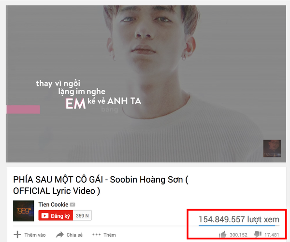Click the verified badge next to Tien Cookie
The width and height of the screenshot is (290, 242).
[x=72, y=204]
